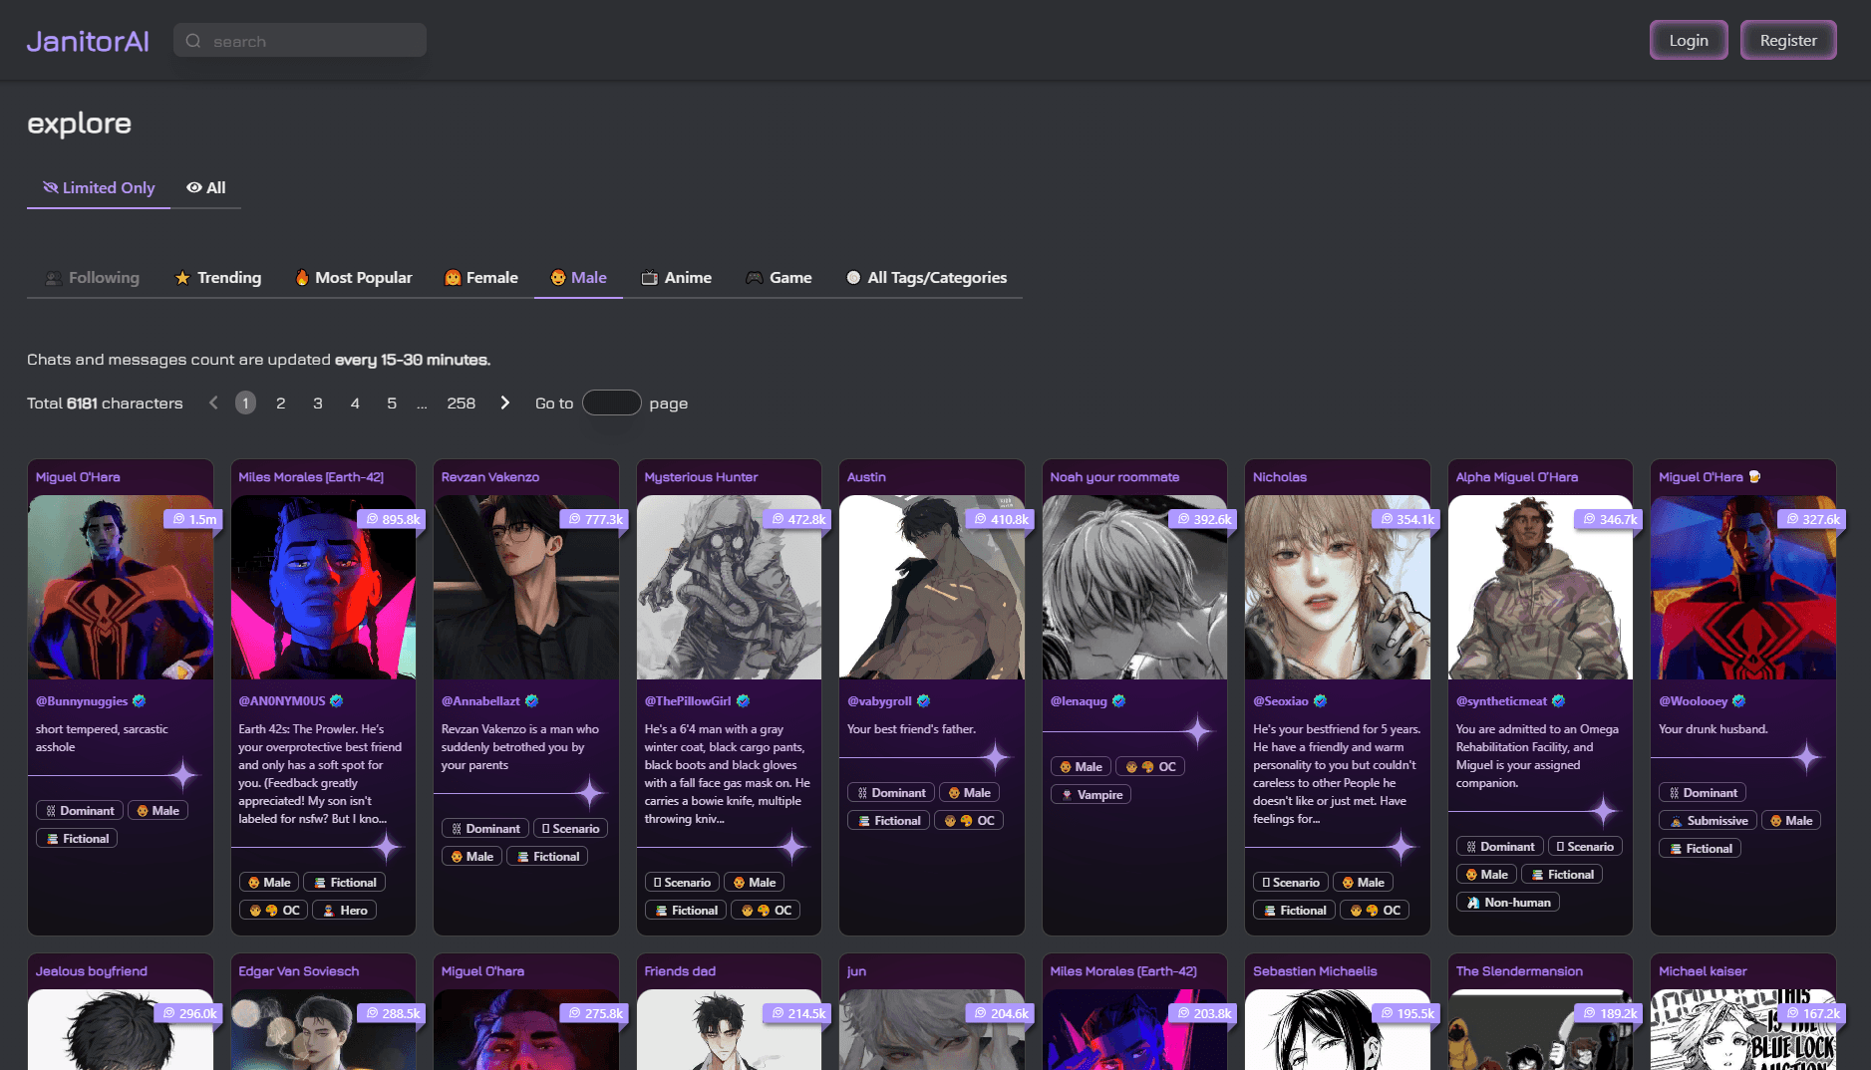Viewport: 1871px width, 1070px height.
Task: Click chat count badge 1.5m on Miguel O'Hara
Action: pos(193,519)
